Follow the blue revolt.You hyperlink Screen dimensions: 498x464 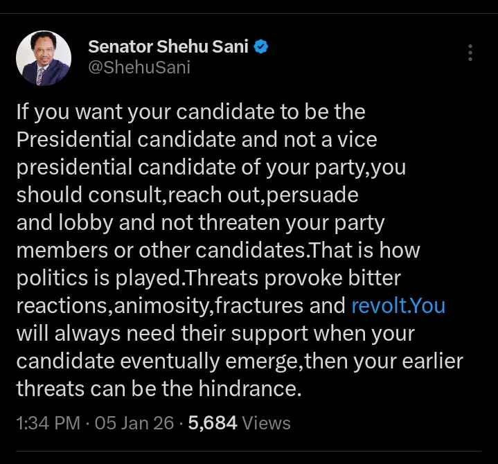[x=398, y=305]
